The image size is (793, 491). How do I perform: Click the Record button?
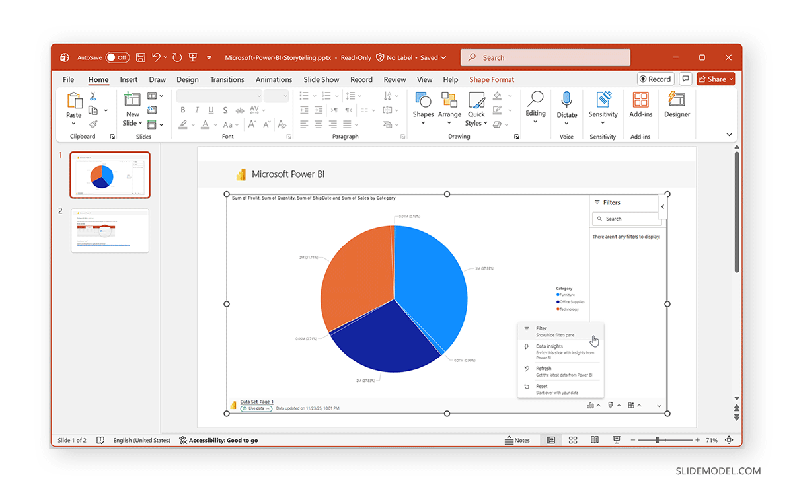point(655,79)
